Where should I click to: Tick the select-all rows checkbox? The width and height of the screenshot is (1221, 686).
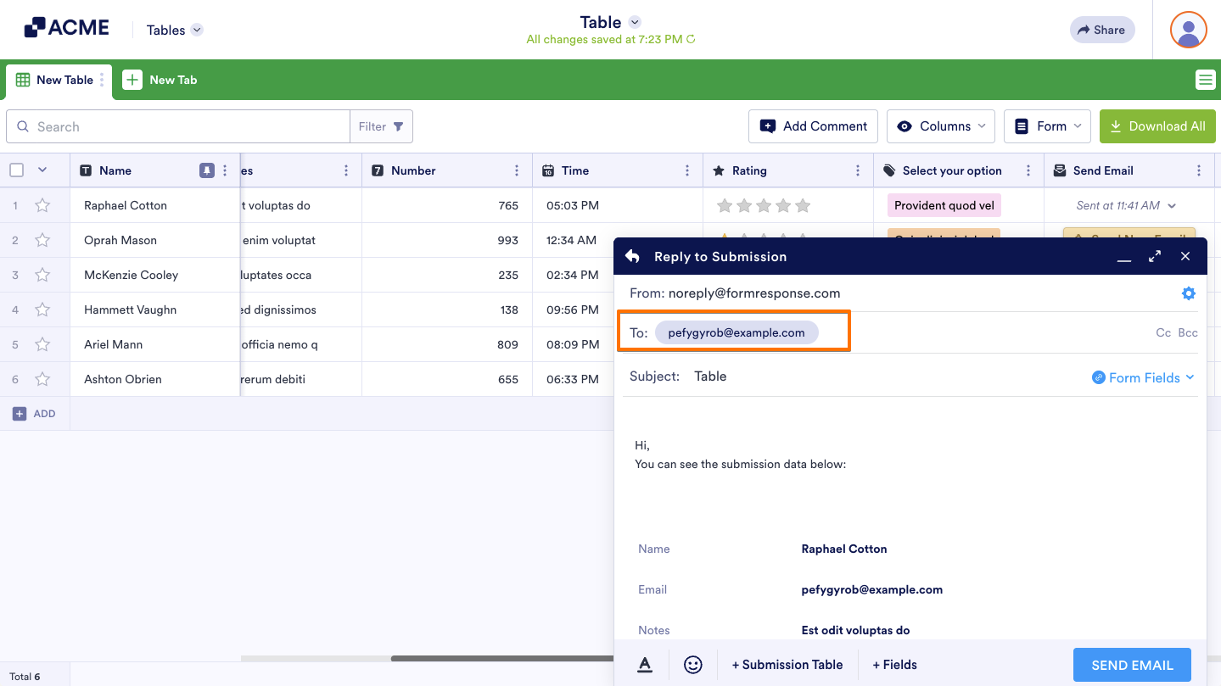17,170
